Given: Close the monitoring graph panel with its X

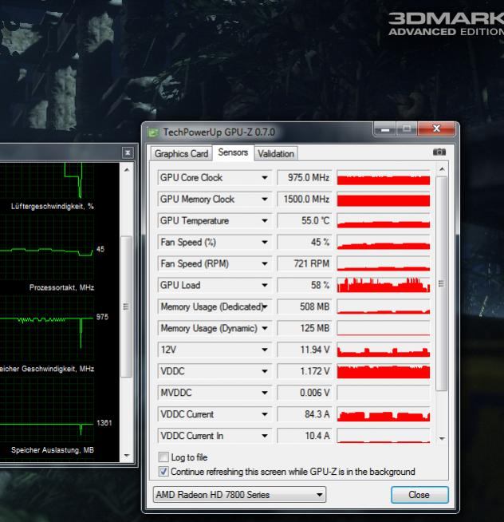Looking at the screenshot, I should 128,152.
